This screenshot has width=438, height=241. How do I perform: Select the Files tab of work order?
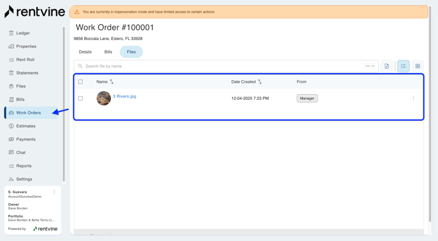click(x=131, y=52)
